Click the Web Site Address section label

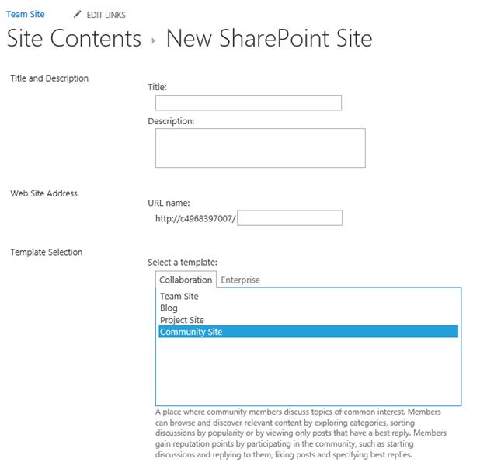(x=43, y=193)
